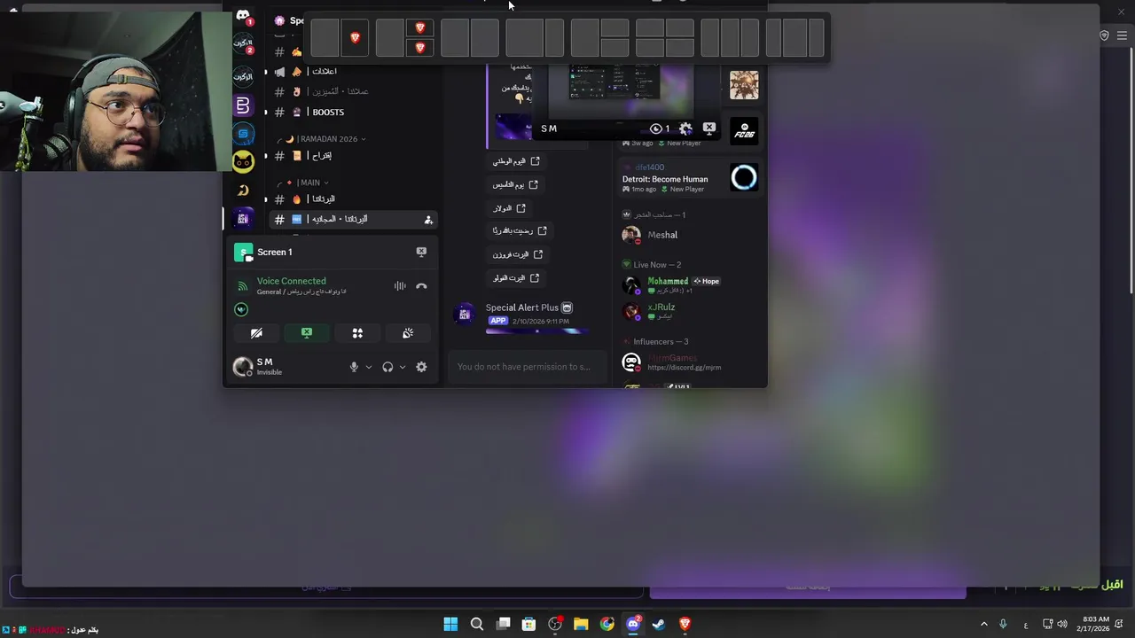Turn on camera in voice panel
The image size is (1135, 638).
click(x=256, y=333)
